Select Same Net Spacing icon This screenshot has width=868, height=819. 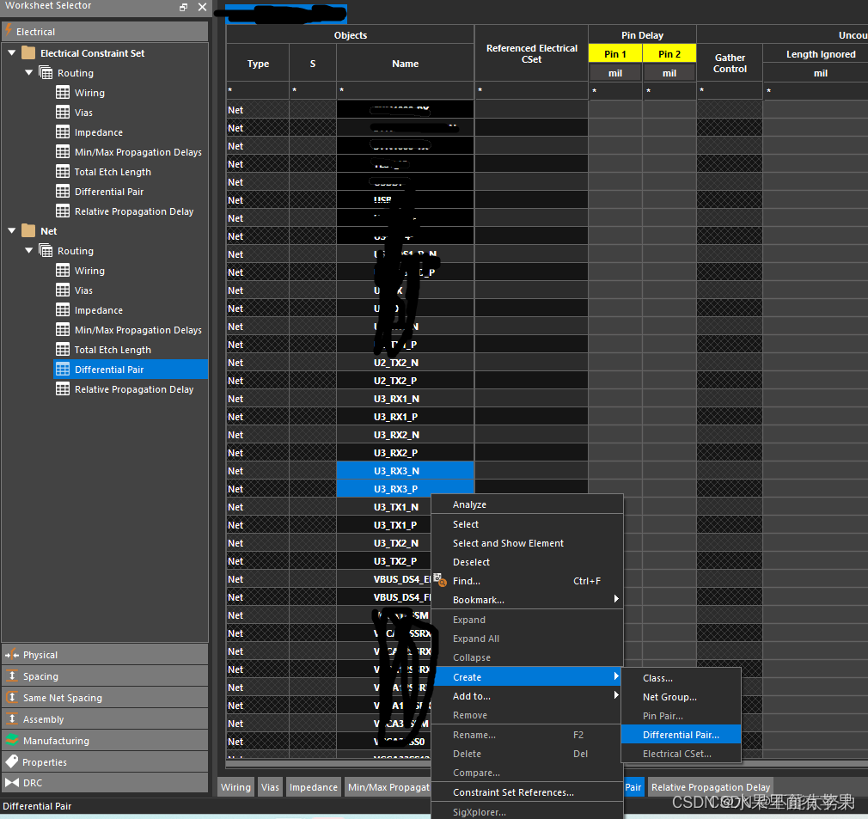pos(12,698)
